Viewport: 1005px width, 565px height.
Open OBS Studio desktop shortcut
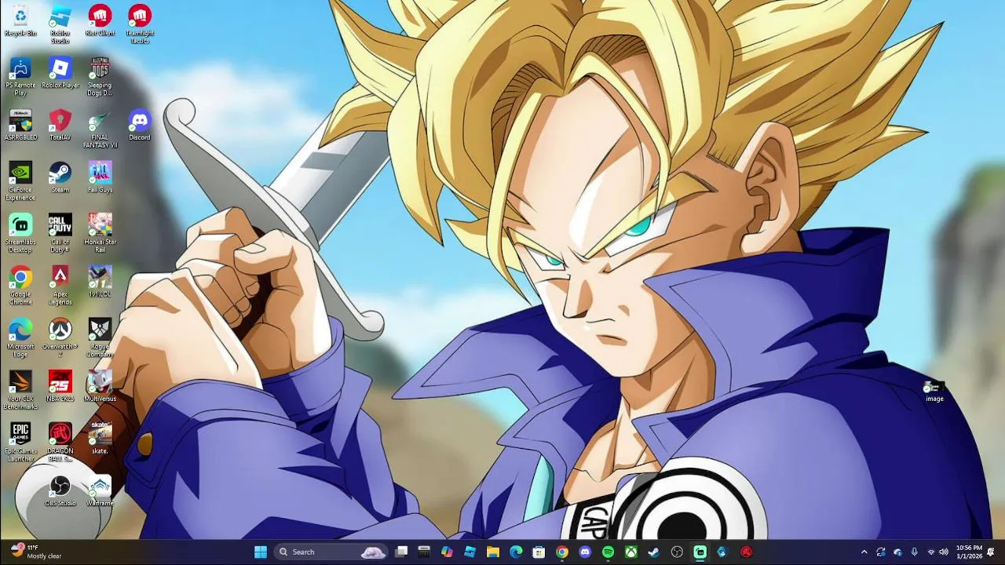pyautogui.click(x=60, y=492)
